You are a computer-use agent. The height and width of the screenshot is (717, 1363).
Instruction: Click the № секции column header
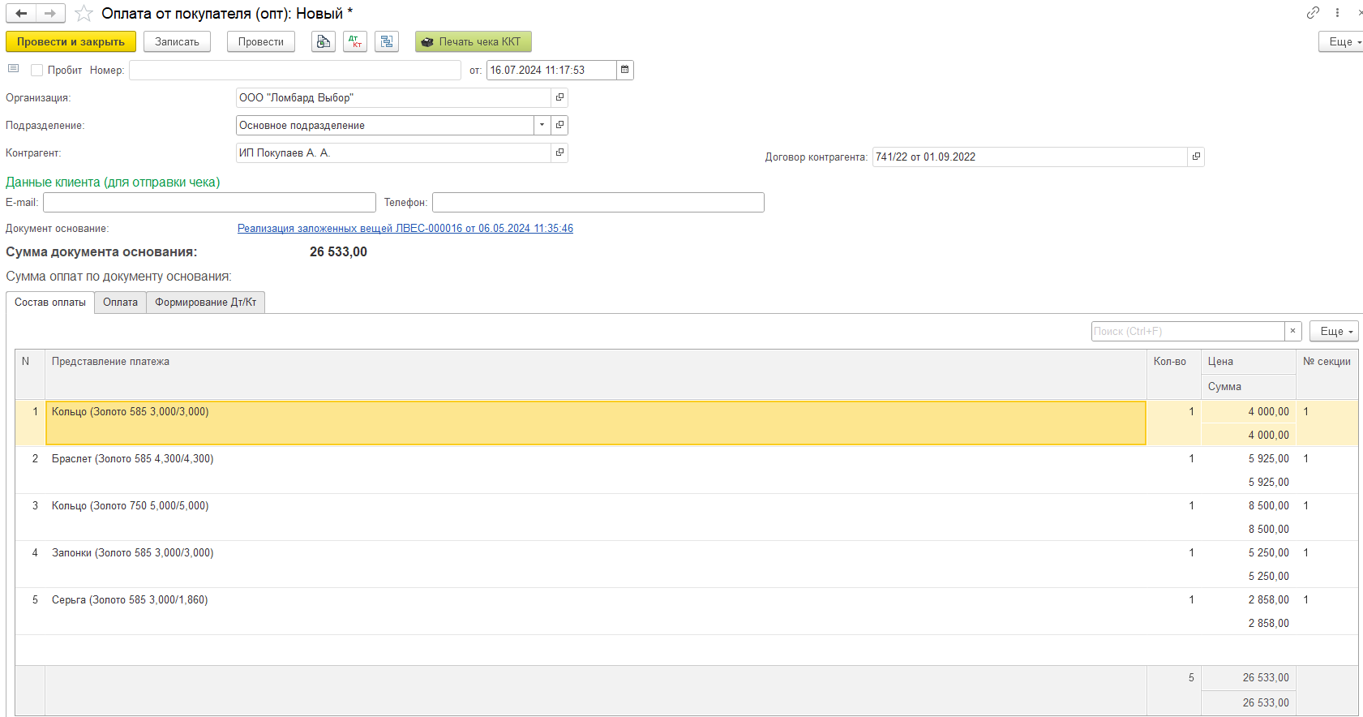pos(1327,374)
